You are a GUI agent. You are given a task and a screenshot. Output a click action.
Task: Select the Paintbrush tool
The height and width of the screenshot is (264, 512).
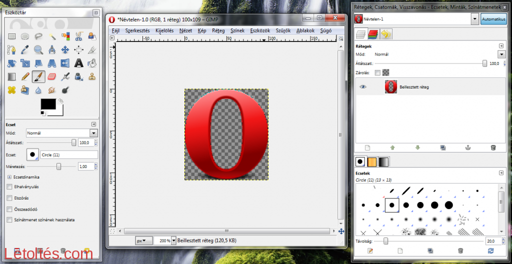tap(38, 76)
